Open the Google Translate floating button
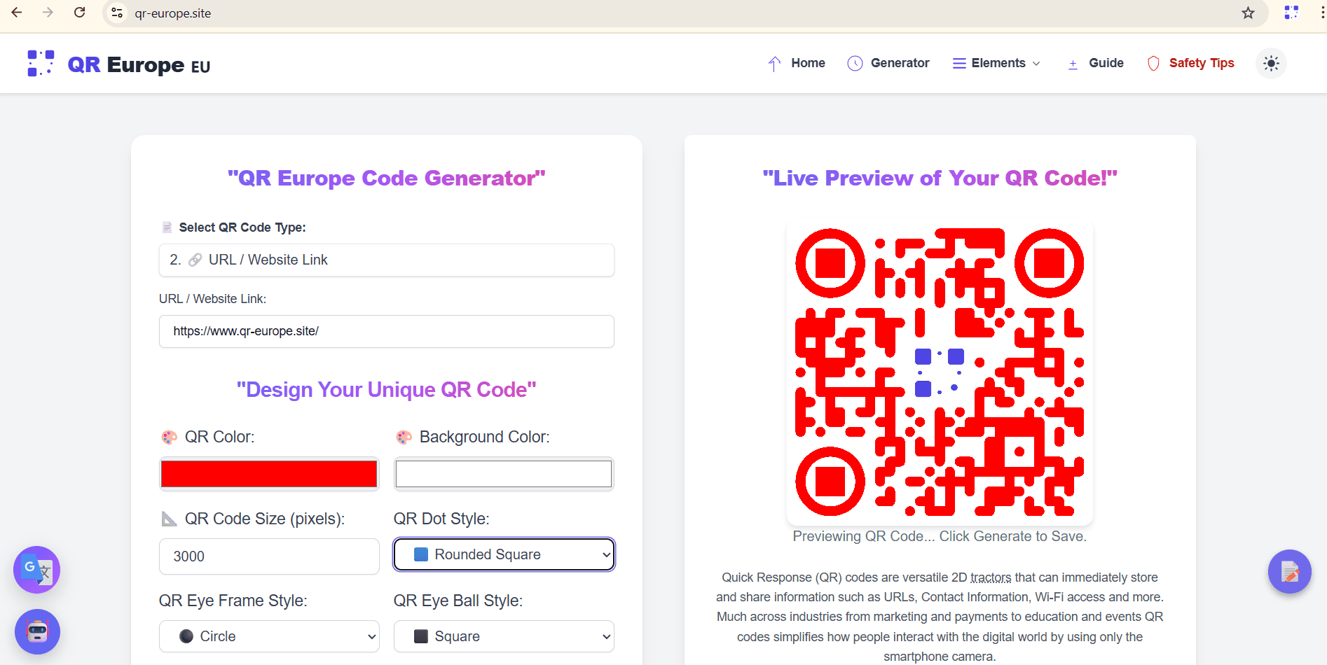 36,570
